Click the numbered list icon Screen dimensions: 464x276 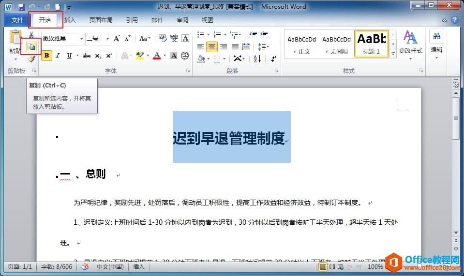[x=217, y=35]
